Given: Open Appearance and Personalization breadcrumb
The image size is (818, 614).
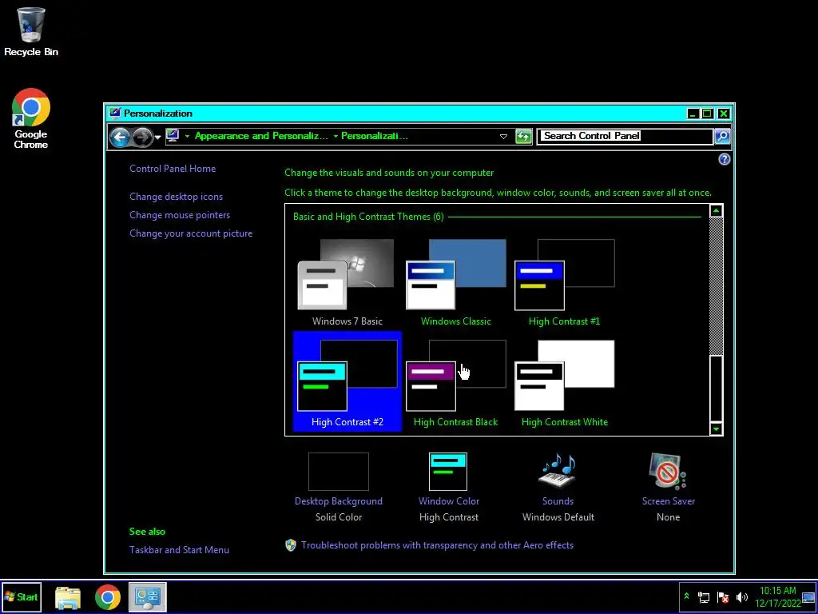Looking at the screenshot, I should (x=261, y=136).
